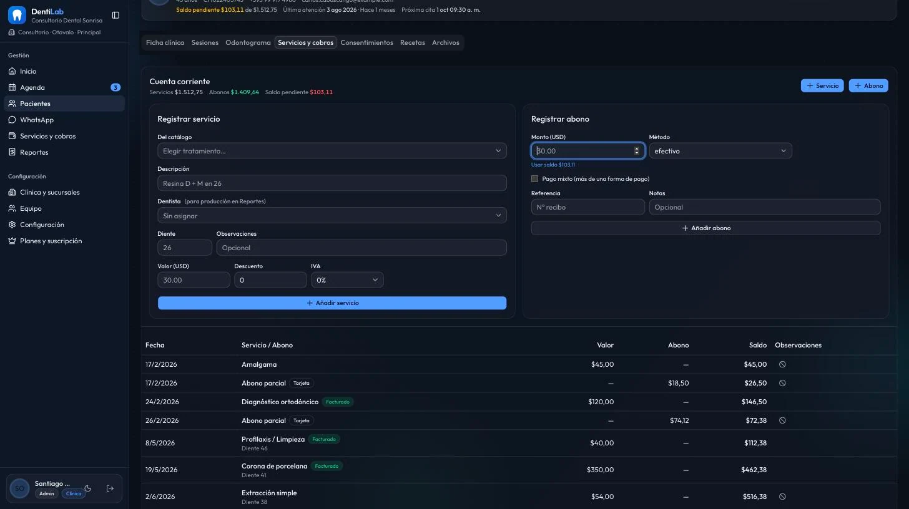This screenshot has height=509, width=909.
Task: Select the Recetas tab
Action: [413, 42]
